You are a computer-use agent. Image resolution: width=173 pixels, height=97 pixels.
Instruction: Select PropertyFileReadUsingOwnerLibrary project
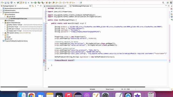pos(16,41)
